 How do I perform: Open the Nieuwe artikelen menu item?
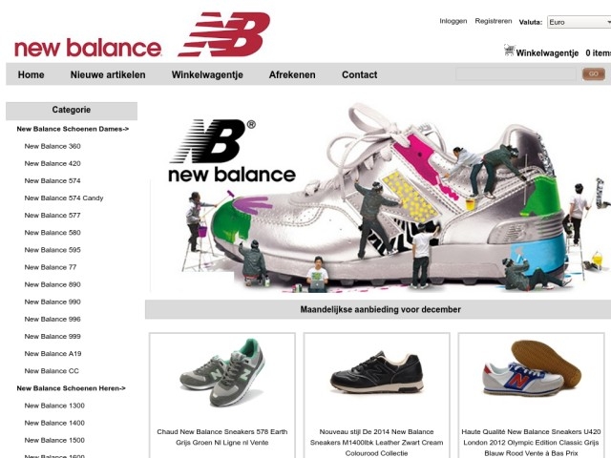(x=108, y=74)
